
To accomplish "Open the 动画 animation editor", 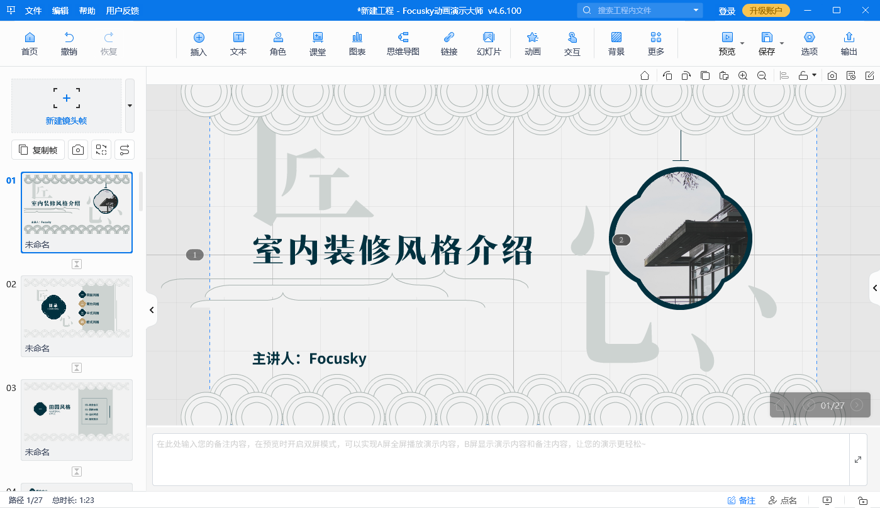I will (533, 44).
